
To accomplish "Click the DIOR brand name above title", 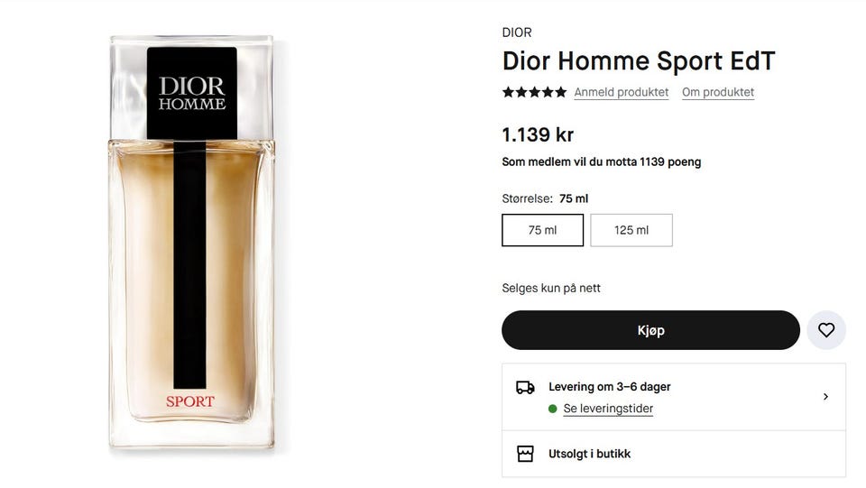I will (x=517, y=32).
